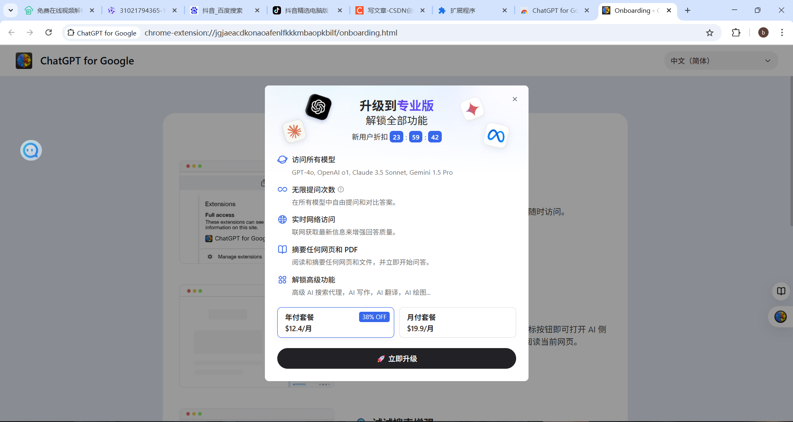Click the orange Claude starburst icon
The height and width of the screenshot is (422, 793).
click(x=294, y=132)
